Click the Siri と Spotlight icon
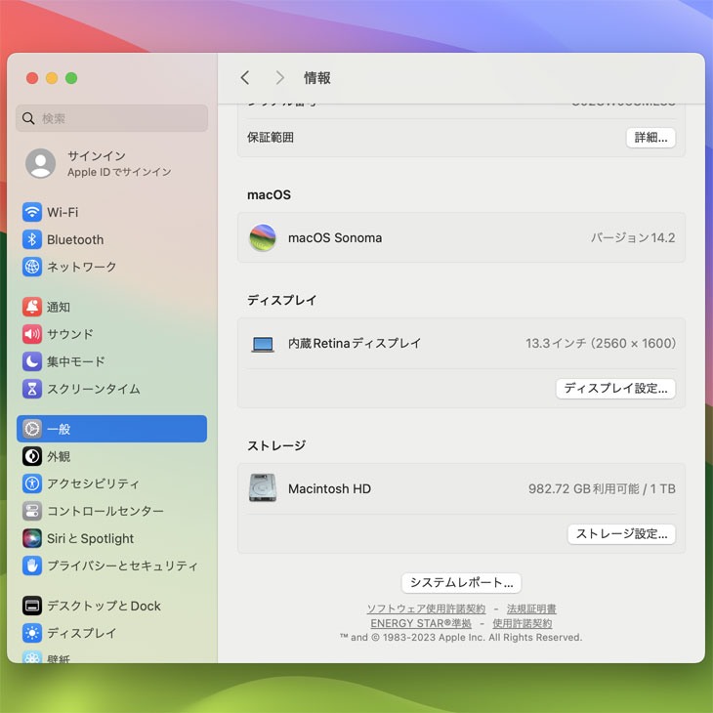The height and width of the screenshot is (713, 713). [32, 538]
